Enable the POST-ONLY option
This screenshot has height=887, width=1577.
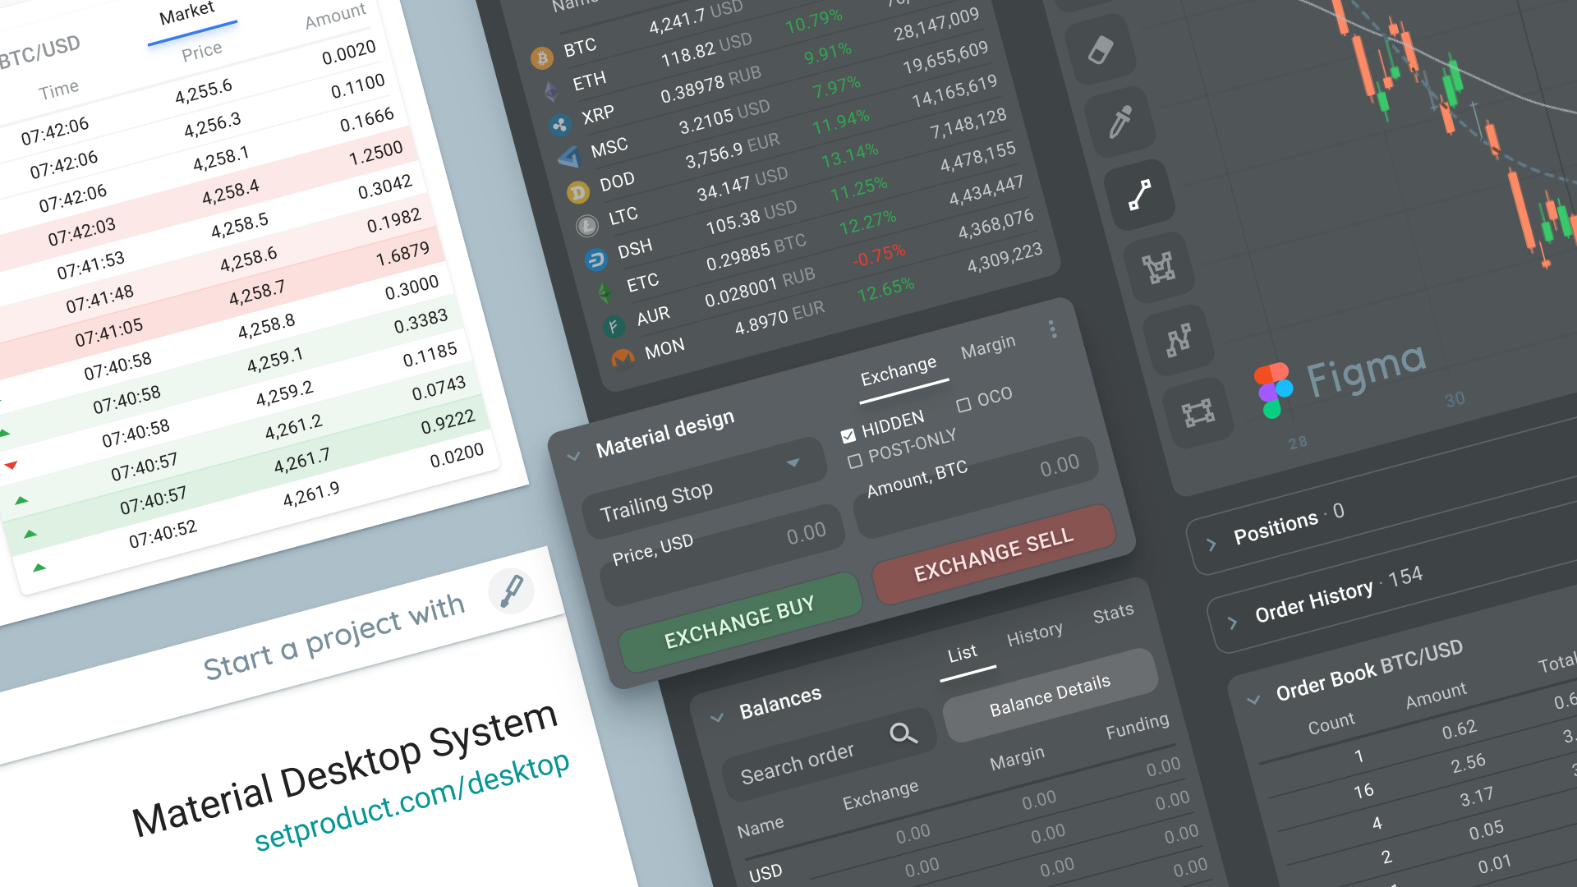click(x=856, y=461)
